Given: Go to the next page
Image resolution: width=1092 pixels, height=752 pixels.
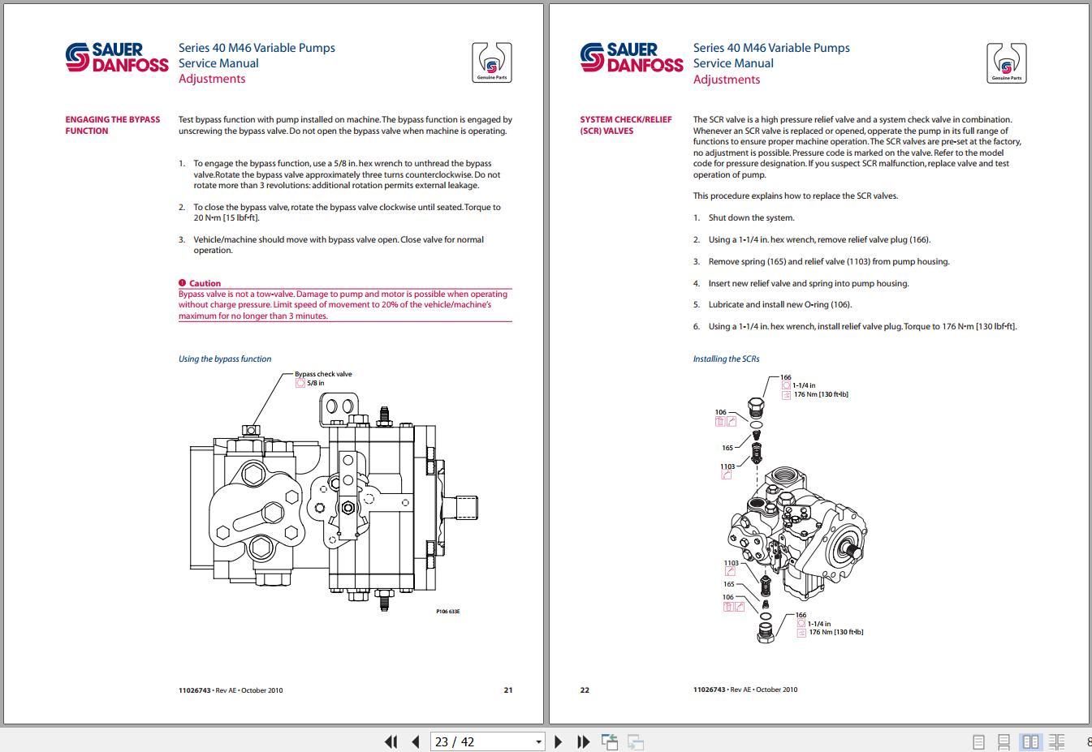Looking at the screenshot, I should point(558,741).
